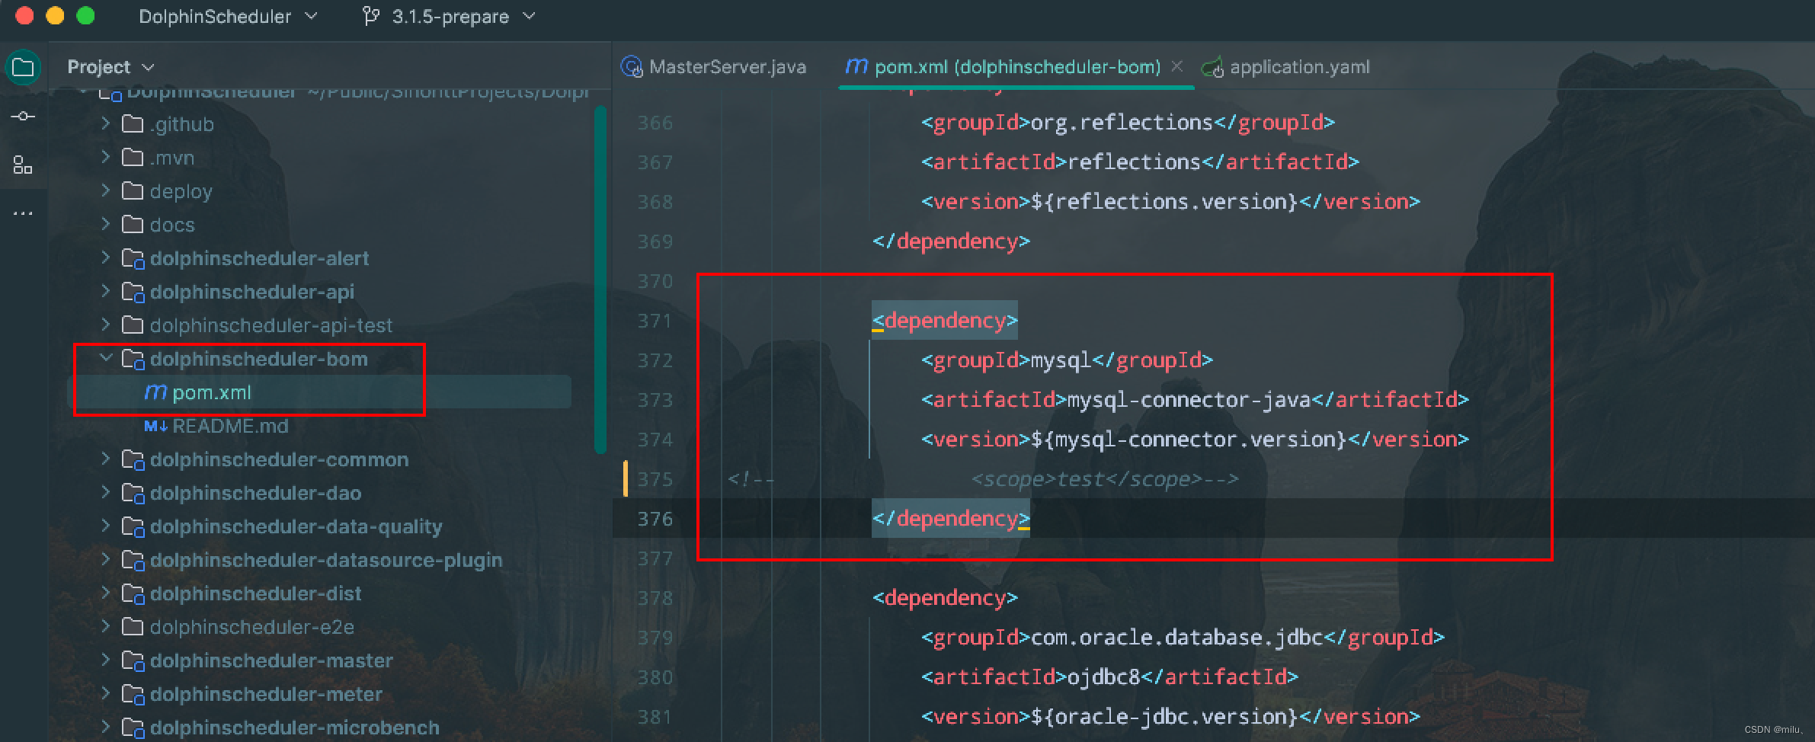Image resolution: width=1815 pixels, height=742 pixels.
Task: Click the dolphinscheduler-bom folder icon
Action: coord(134,358)
